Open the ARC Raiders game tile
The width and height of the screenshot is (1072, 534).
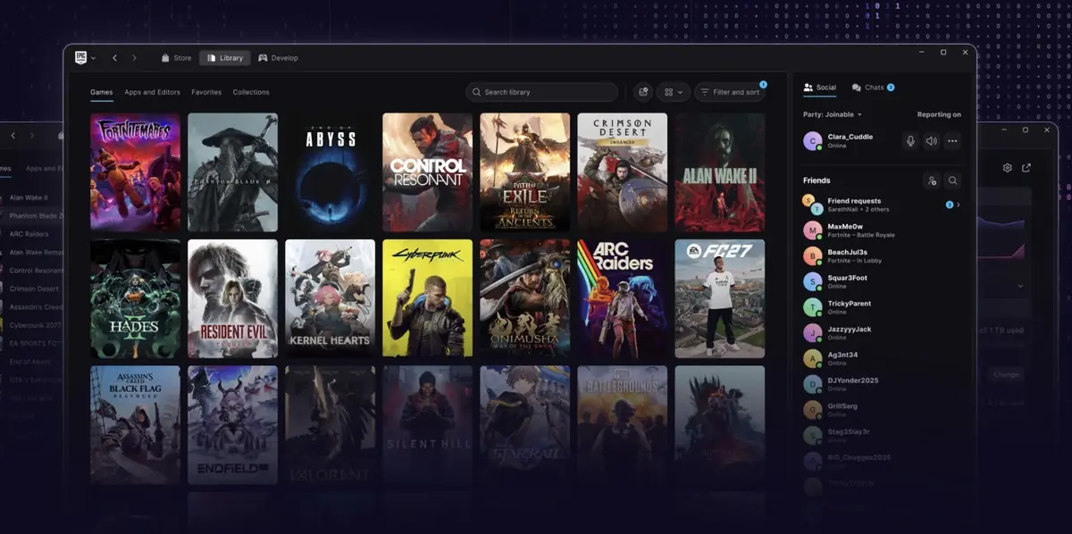(622, 298)
